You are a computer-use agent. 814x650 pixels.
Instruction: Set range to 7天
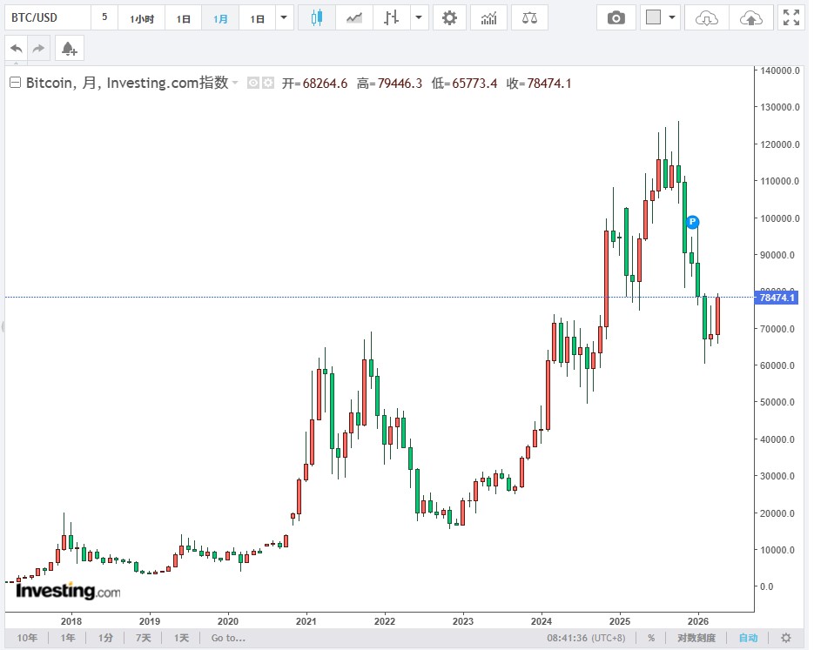click(x=144, y=638)
